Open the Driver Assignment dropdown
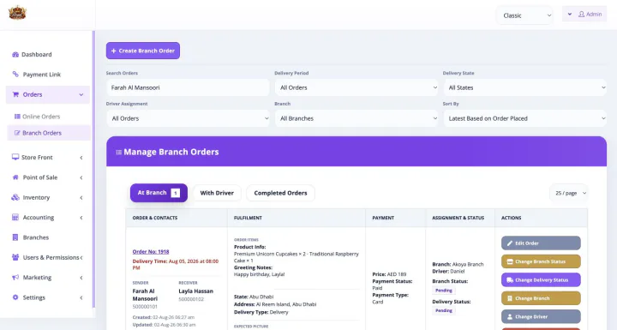 pos(188,118)
